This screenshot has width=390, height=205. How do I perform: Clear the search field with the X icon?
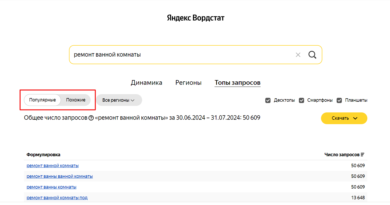[x=298, y=55]
